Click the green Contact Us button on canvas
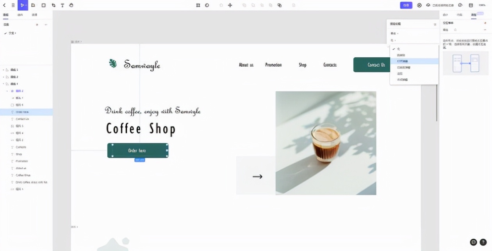Viewport: 492px width, 251px height. [376, 65]
